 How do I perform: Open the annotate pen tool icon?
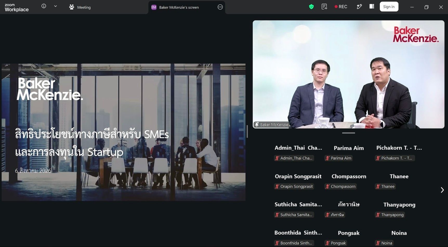click(x=359, y=7)
